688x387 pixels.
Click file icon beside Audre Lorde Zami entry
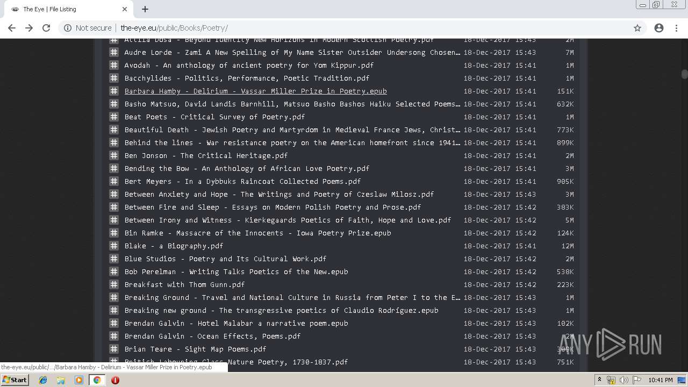114,52
